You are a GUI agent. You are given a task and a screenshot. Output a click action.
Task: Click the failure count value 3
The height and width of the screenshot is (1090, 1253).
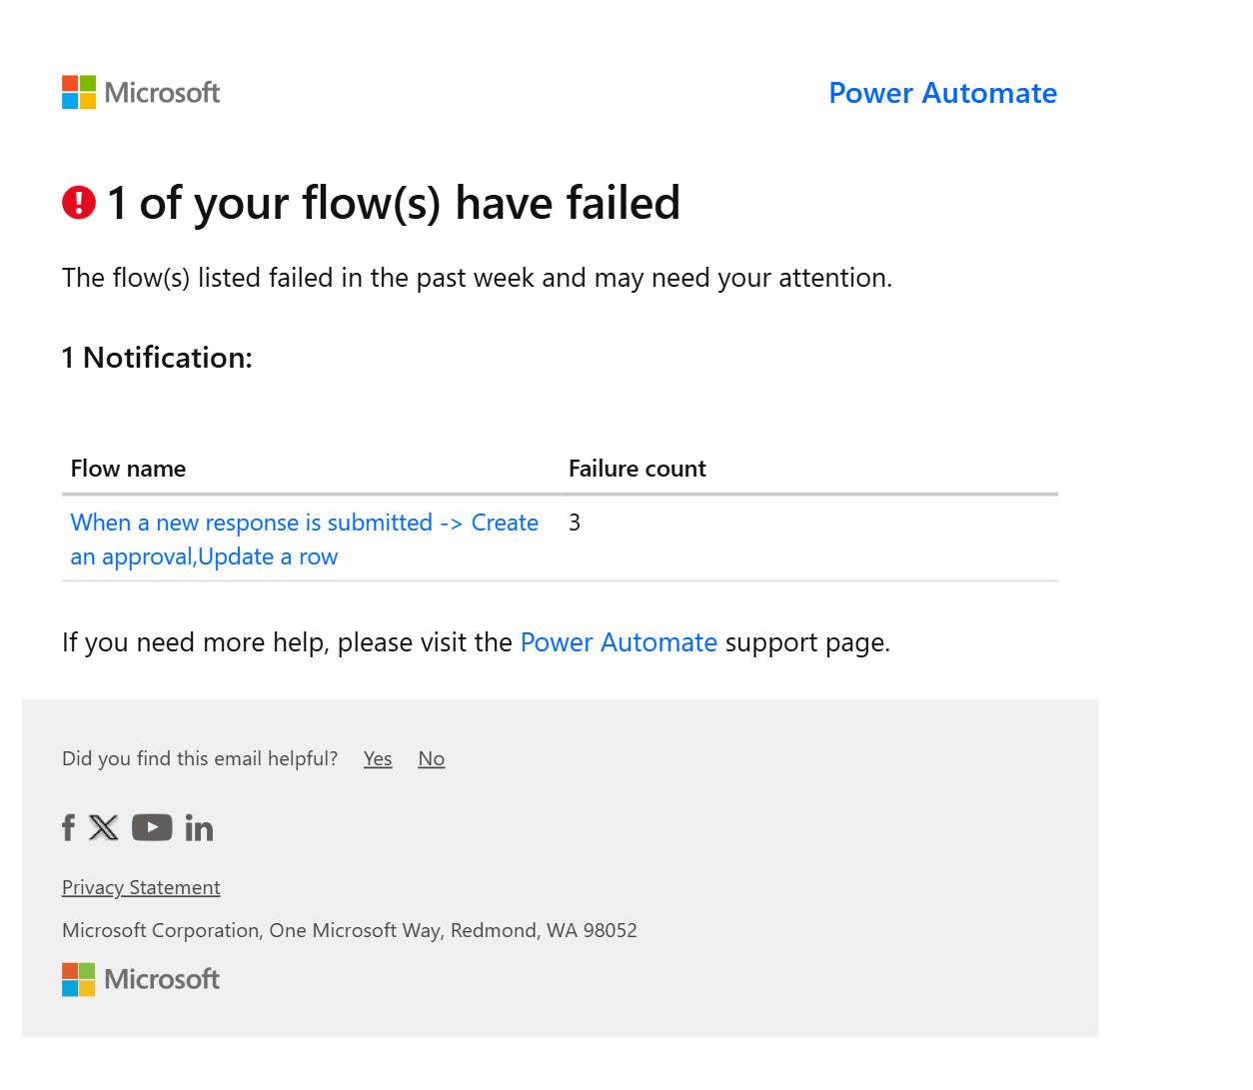click(x=575, y=523)
